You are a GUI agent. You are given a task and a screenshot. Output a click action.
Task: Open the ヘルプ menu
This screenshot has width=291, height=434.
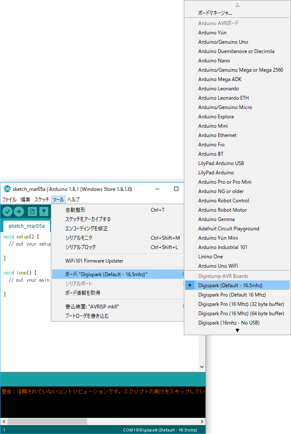[x=74, y=199]
